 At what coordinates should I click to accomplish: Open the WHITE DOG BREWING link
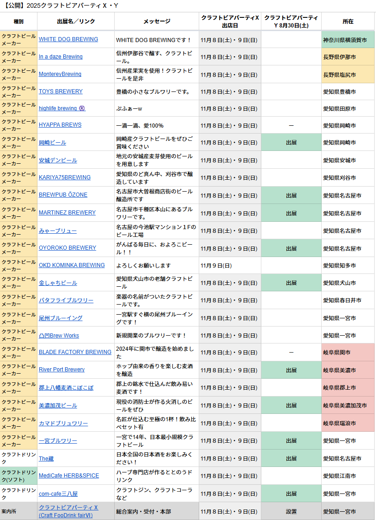click(68, 39)
